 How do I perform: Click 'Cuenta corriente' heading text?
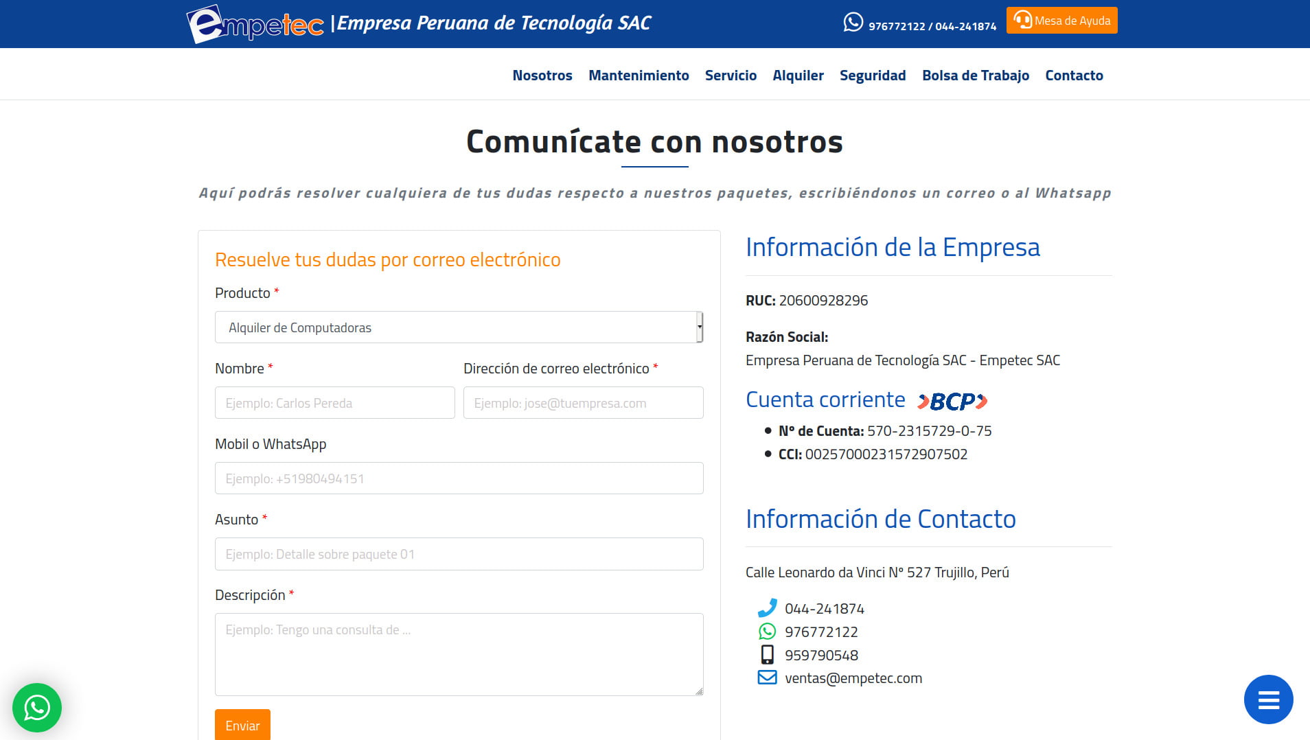click(825, 400)
